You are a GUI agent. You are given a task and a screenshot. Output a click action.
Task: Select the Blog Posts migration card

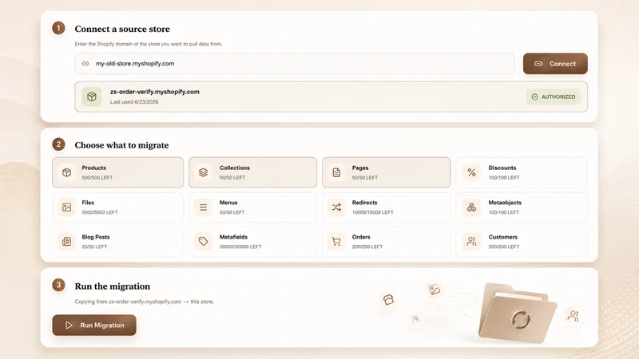pyautogui.click(x=117, y=242)
